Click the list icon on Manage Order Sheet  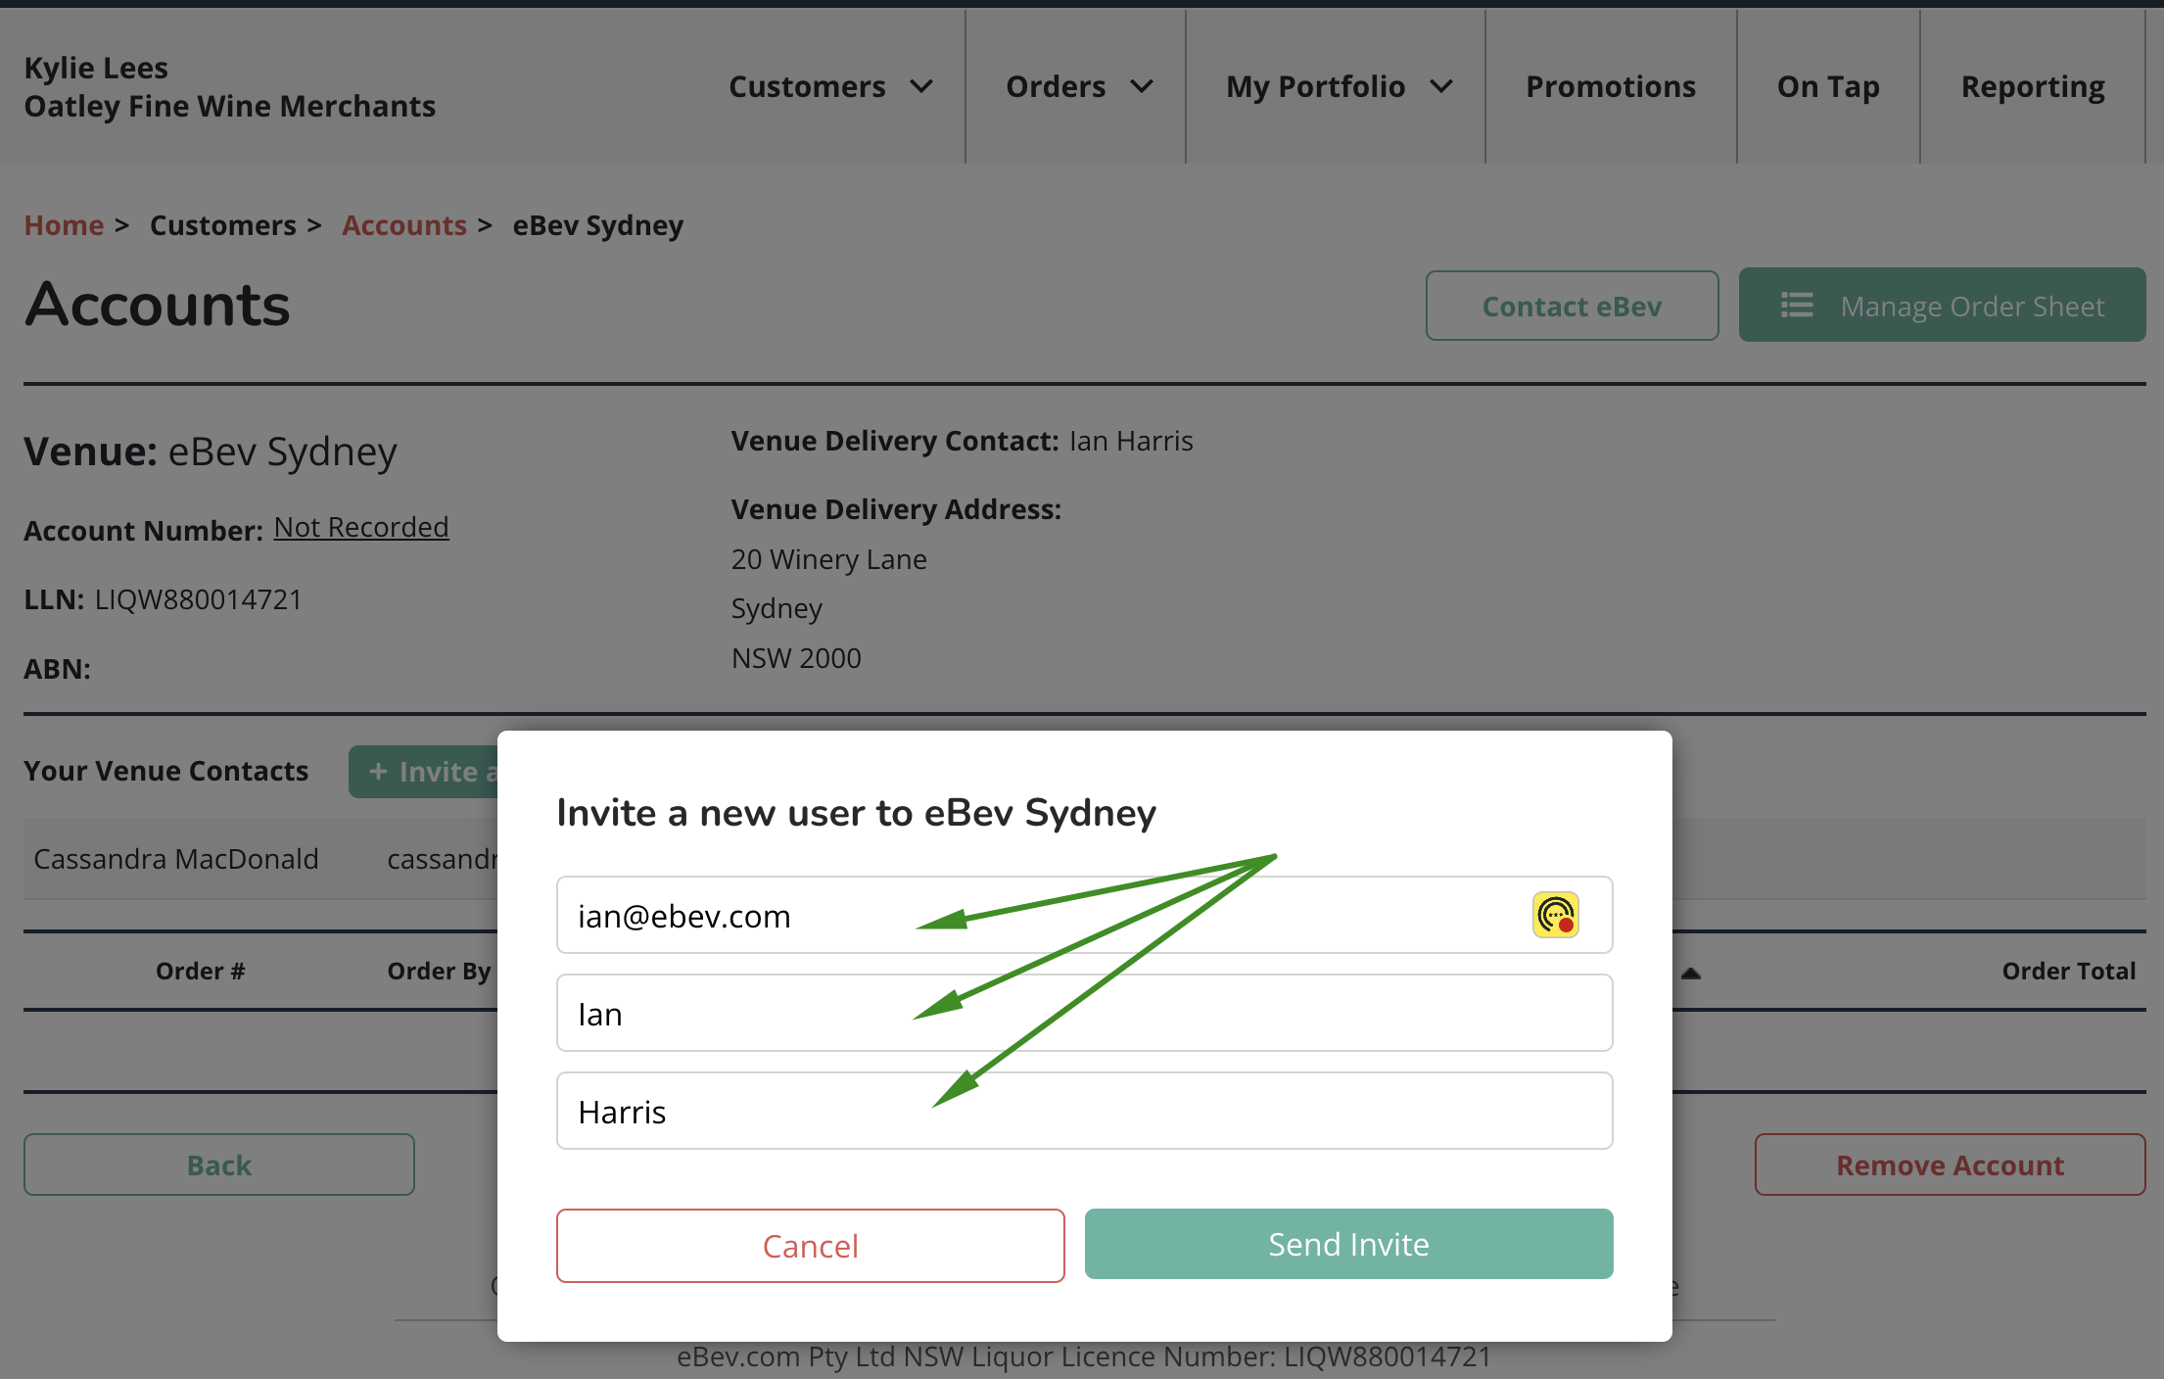1796,306
